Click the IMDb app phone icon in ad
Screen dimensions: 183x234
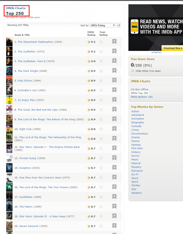coord(135,27)
